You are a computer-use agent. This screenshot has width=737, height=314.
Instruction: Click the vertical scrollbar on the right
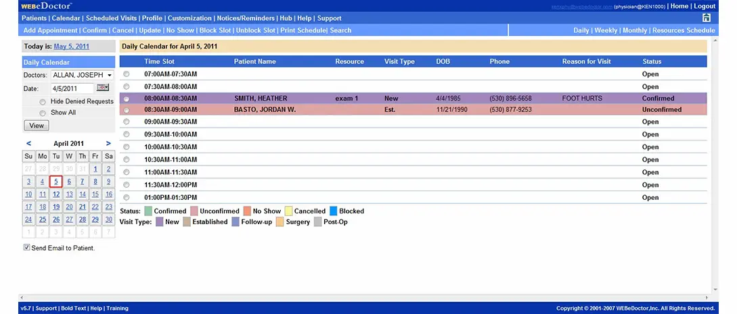(715, 164)
